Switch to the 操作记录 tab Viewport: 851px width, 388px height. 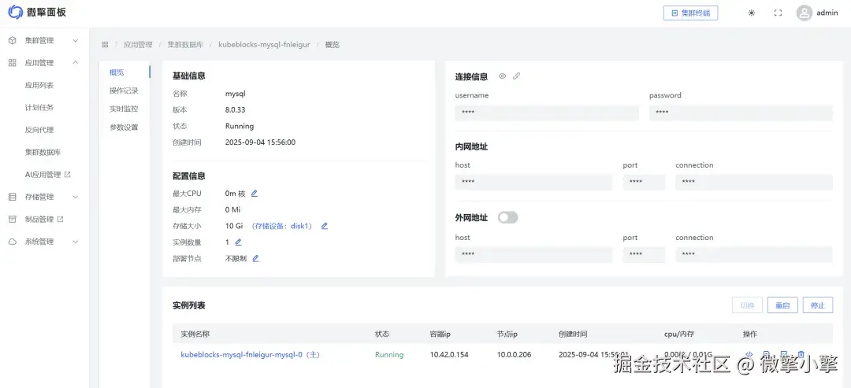point(124,91)
